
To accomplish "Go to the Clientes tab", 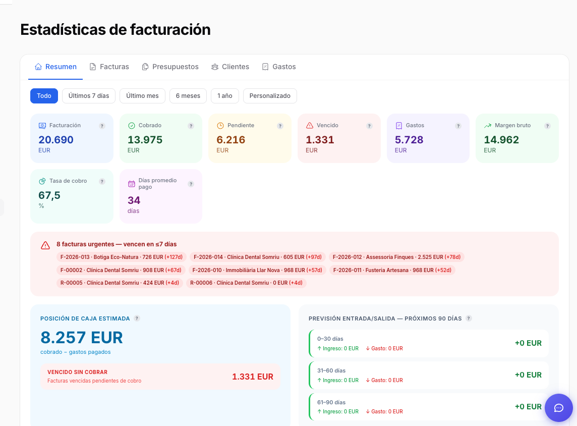I will 230,67.
